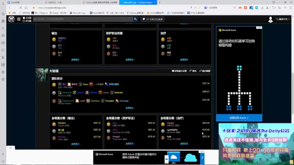294x165 pixels.
Task: Click the yellow bookmark star beside the URL
Action: tap(33, 8)
